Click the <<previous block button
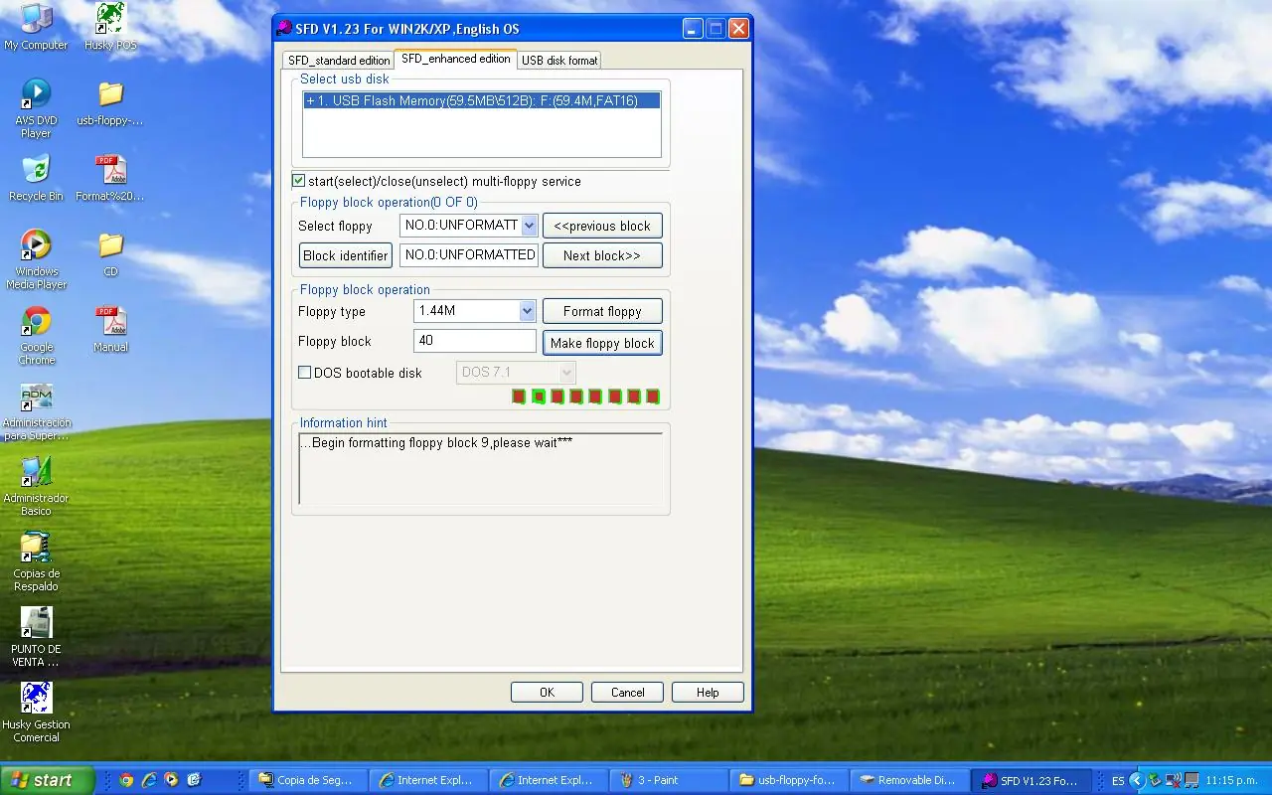 click(x=602, y=226)
